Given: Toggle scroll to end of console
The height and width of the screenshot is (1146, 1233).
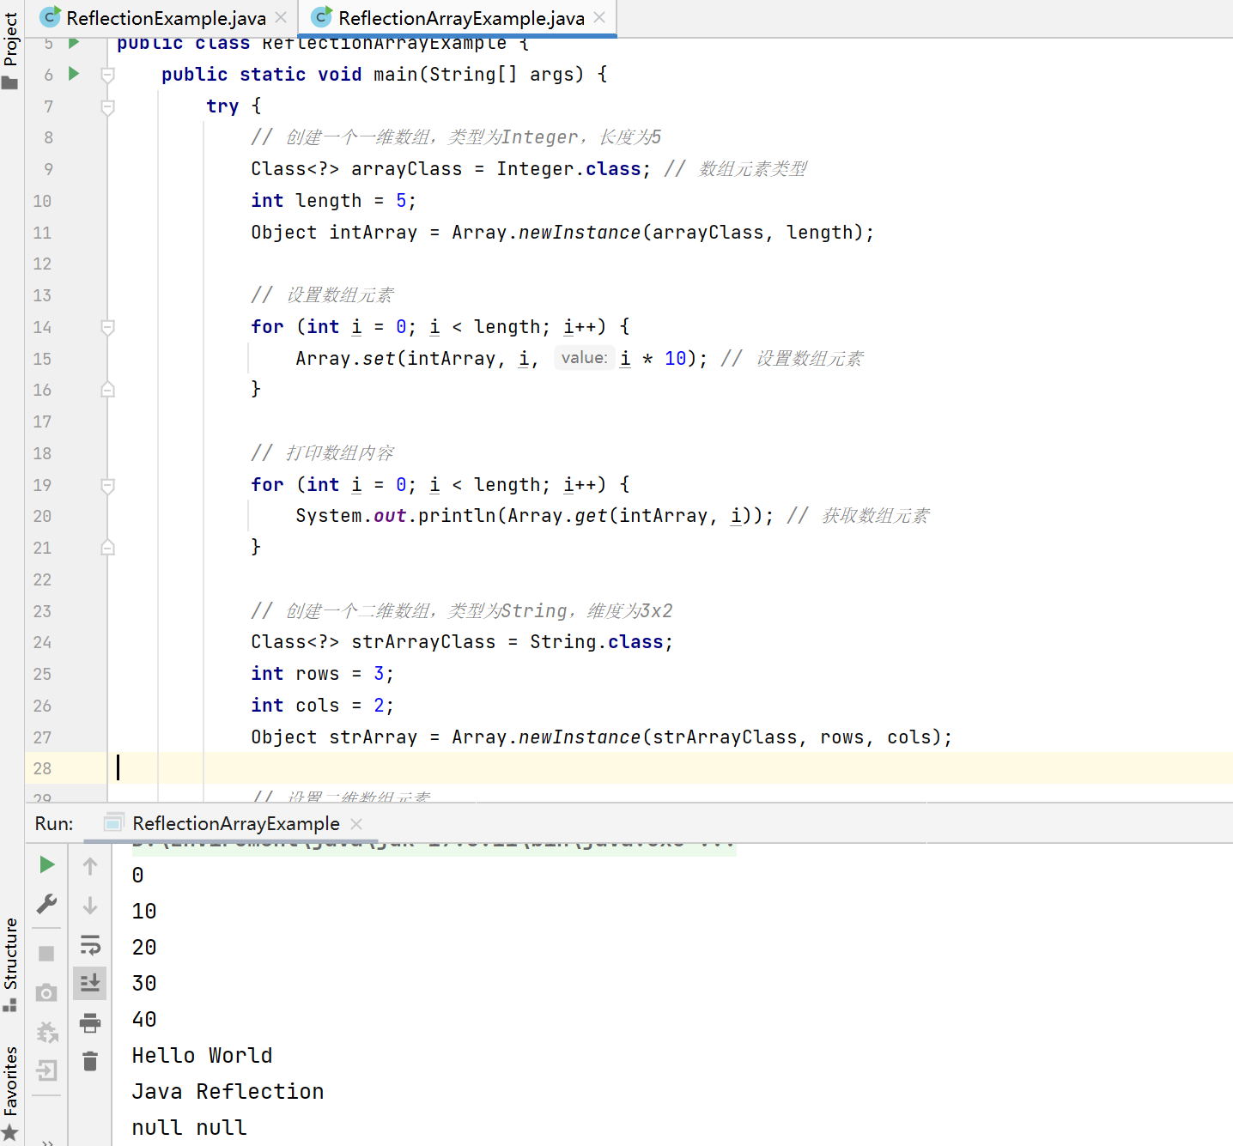Looking at the screenshot, I should [90, 983].
